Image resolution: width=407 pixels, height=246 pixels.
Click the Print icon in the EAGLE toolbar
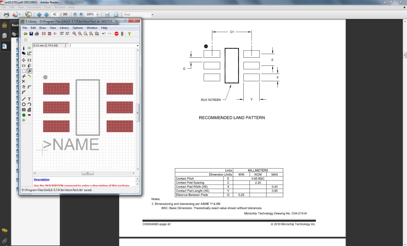point(37,34)
